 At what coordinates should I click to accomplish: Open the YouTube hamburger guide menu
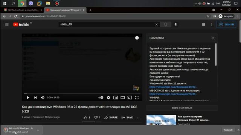(x=7, y=24)
